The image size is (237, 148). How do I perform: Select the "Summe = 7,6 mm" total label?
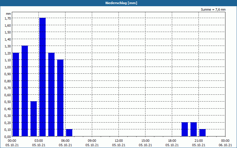(213, 9)
